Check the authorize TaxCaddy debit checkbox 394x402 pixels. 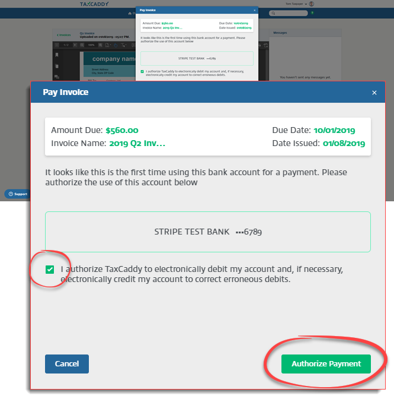[x=50, y=270]
